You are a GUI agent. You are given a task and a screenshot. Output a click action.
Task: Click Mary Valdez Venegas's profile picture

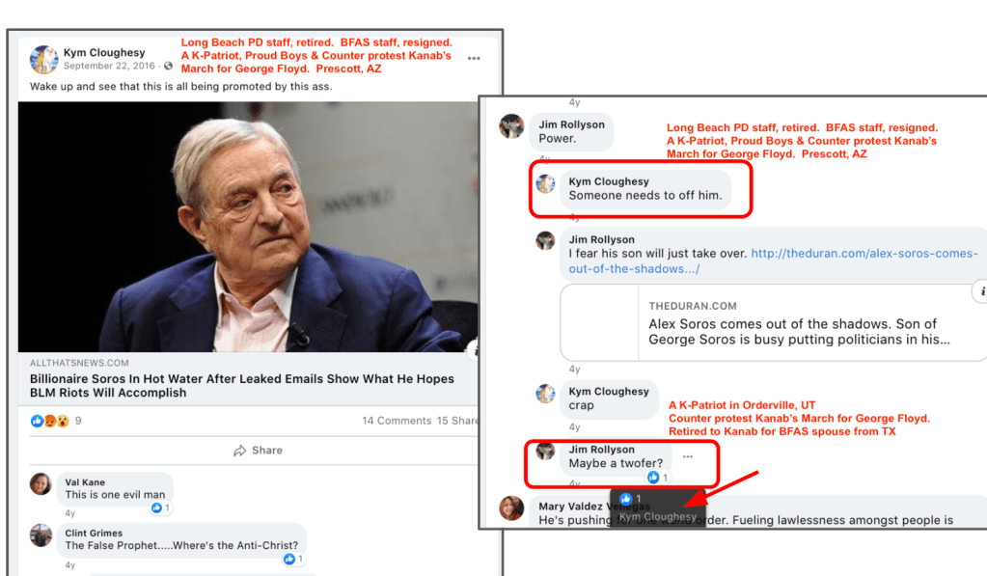(511, 507)
